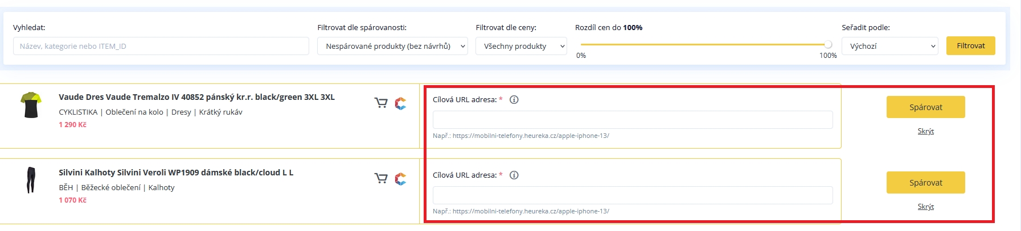The image size is (1021, 231).
Task: Click the 'Rozdíl cen' slider handle
Action: click(x=828, y=44)
